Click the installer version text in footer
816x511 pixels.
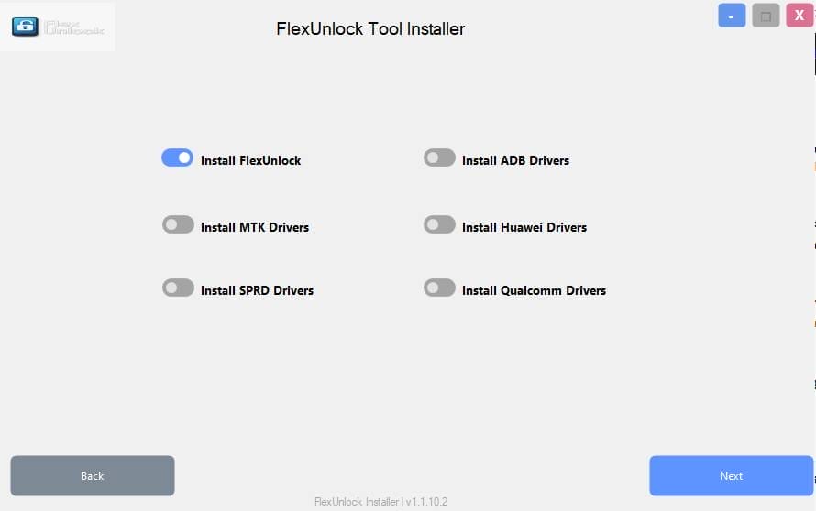click(x=380, y=502)
